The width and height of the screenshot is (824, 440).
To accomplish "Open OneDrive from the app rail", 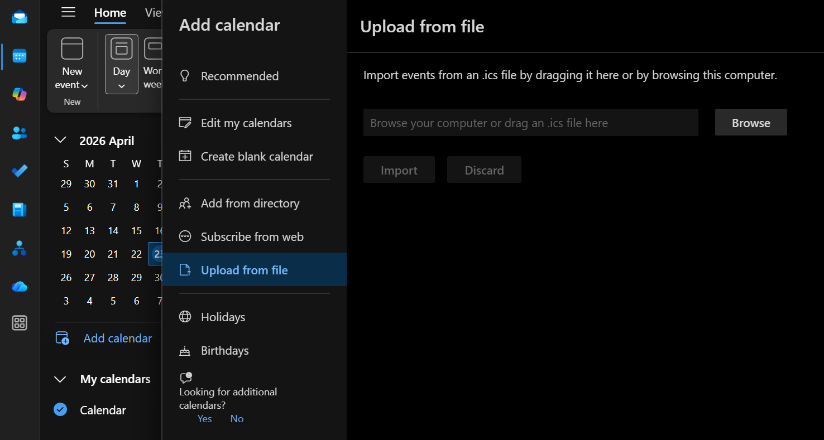I will pyautogui.click(x=20, y=287).
